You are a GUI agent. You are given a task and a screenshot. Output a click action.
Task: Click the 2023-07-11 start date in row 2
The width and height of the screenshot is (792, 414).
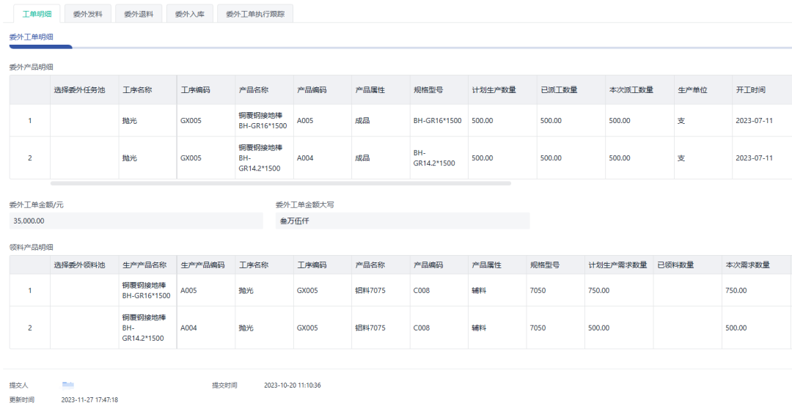coord(754,158)
